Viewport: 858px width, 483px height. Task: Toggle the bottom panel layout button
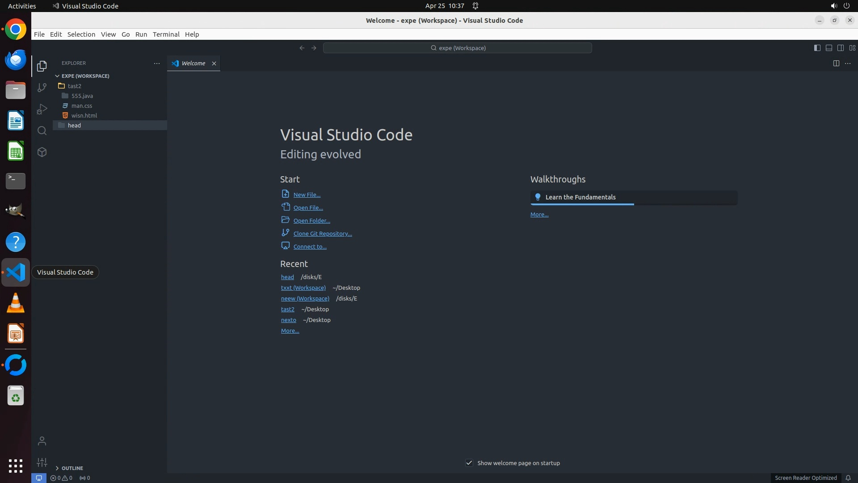pyautogui.click(x=829, y=48)
